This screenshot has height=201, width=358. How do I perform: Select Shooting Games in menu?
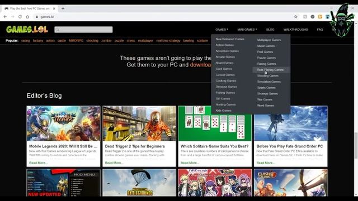point(268,76)
